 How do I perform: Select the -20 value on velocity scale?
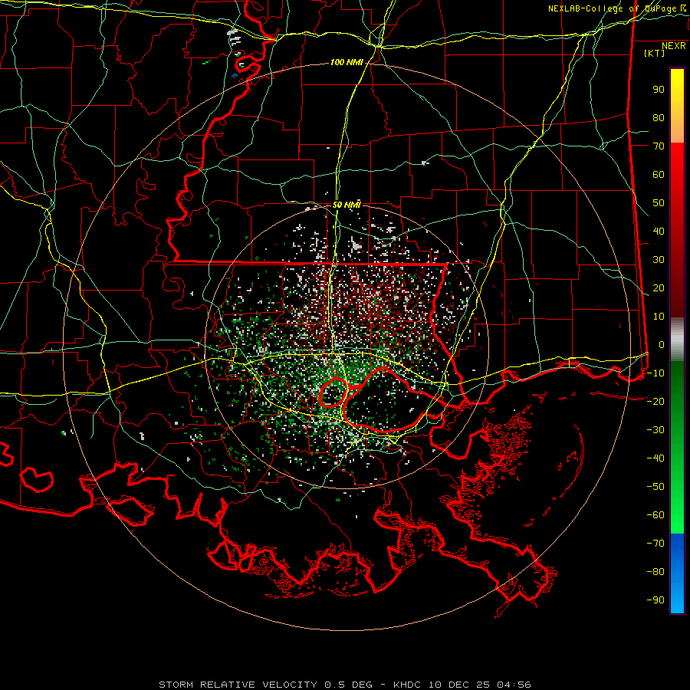click(655, 402)
